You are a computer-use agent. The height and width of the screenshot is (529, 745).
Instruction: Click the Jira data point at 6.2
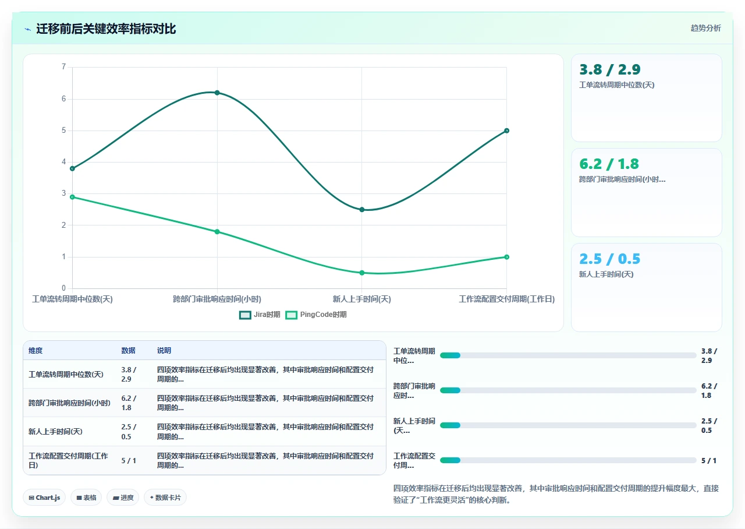click(217, 93)
